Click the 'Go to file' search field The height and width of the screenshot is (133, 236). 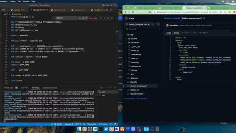(142, 29)
